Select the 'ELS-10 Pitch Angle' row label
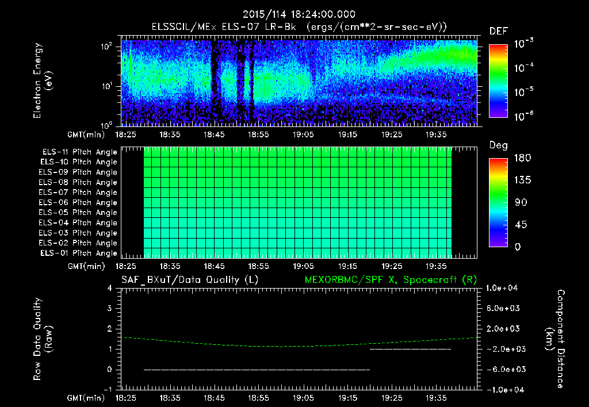This screenshot has width=589, height=407. click(79, 162)
